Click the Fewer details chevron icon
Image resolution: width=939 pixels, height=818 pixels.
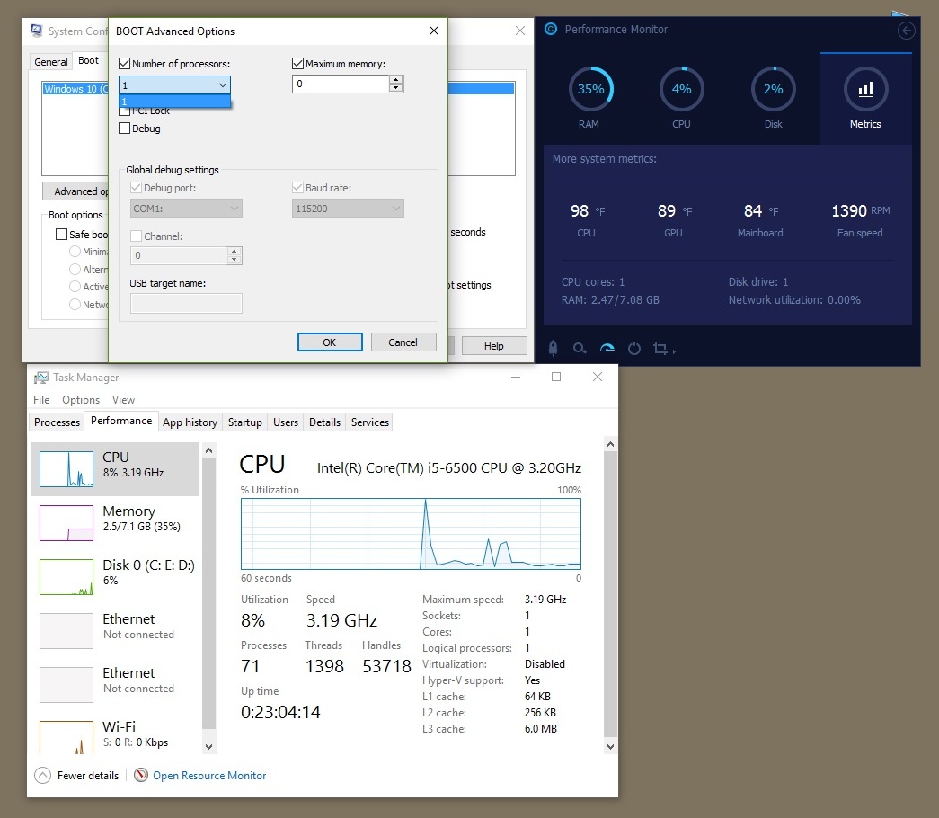[x=42, y=776]
